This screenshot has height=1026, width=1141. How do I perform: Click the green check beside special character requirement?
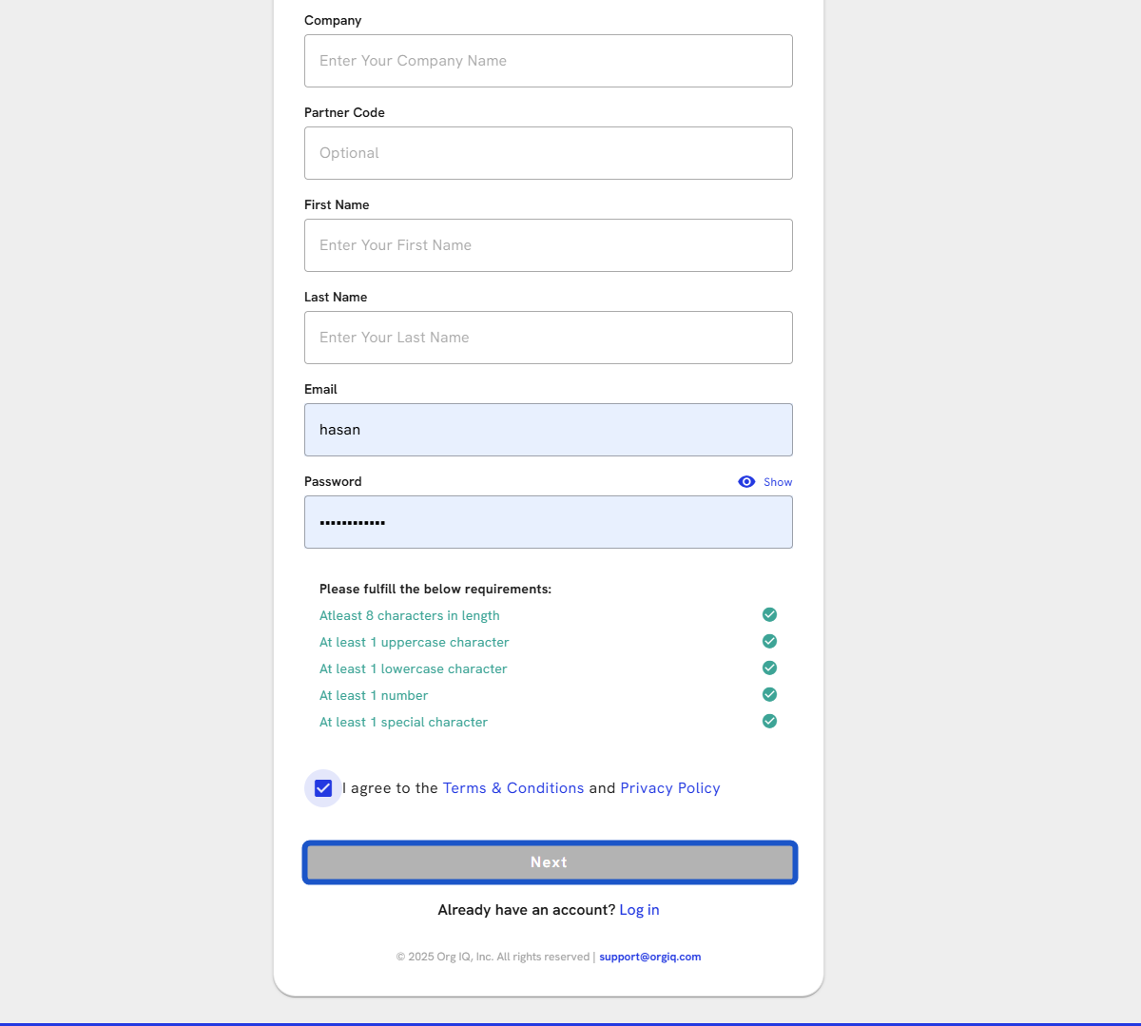770,722
